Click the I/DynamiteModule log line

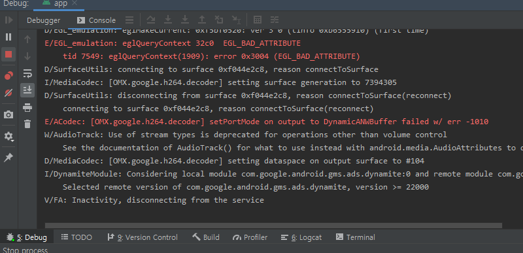click(x=284, y=174)
